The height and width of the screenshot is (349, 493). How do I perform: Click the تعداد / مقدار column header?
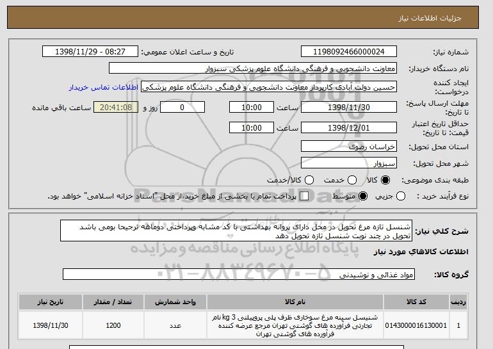[x=113, y=302]
